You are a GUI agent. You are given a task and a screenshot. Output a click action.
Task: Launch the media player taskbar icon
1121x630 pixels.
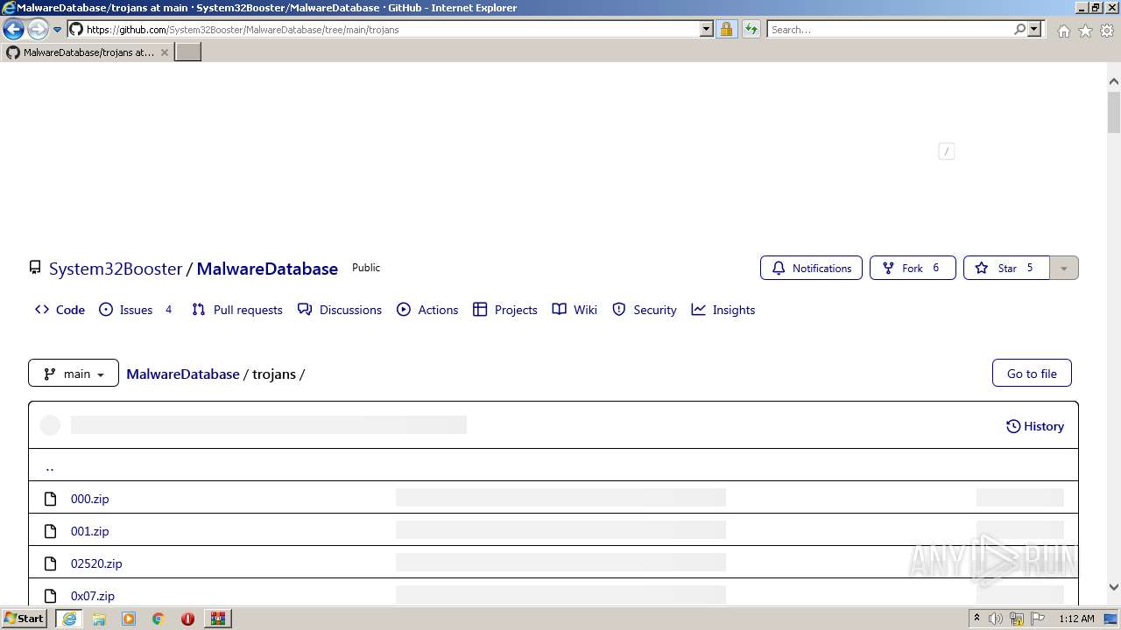[129, 619]
